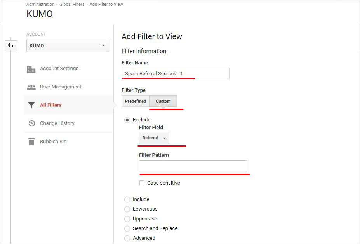
Task: Open Change History clock icon
Action: (x=31, y=123)
